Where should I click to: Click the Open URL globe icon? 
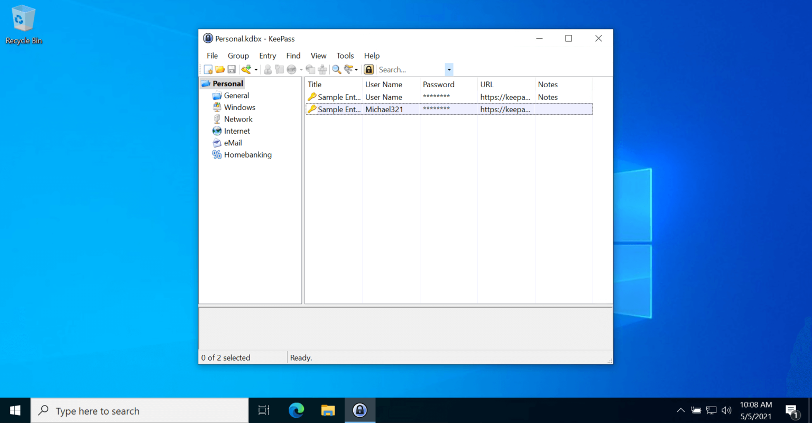coord(291,69)
